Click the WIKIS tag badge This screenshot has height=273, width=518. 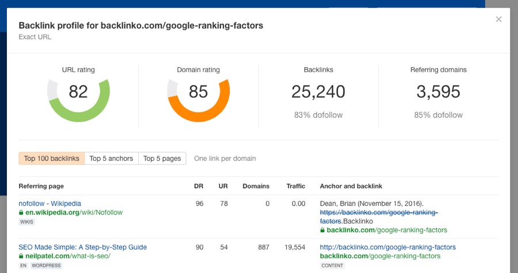point(26,222)
